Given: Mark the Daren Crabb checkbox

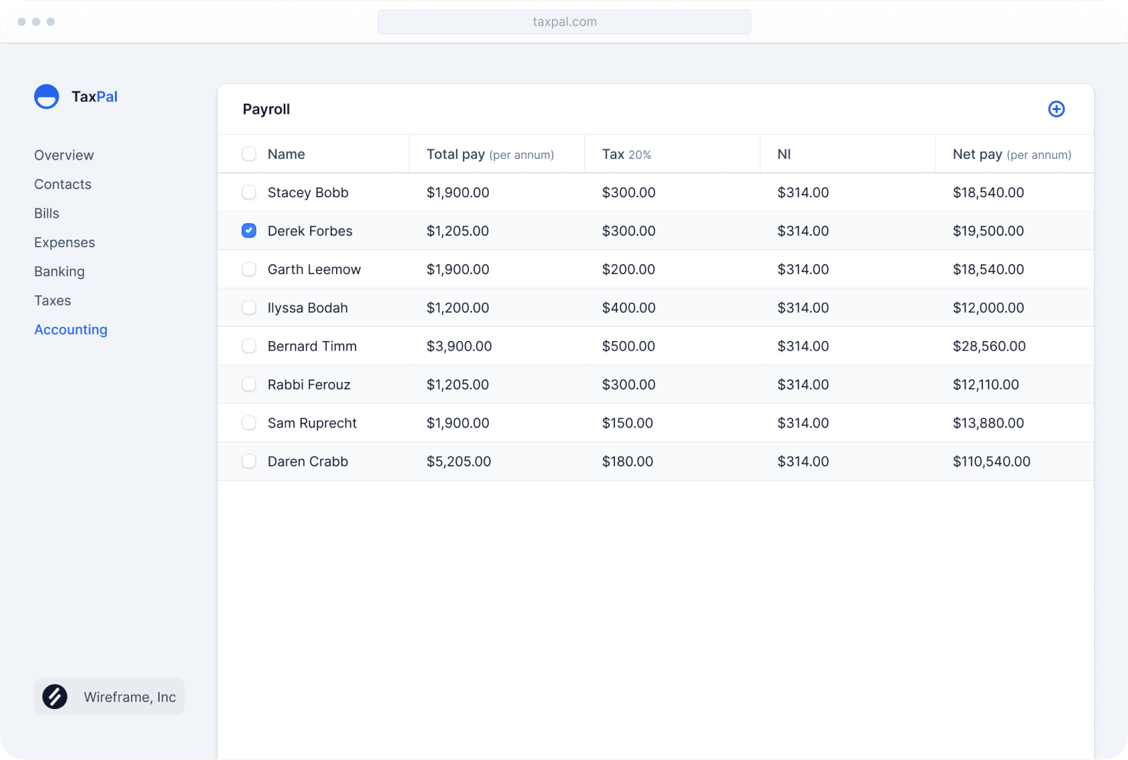Looking at the screenshot, I should (249, 461).
